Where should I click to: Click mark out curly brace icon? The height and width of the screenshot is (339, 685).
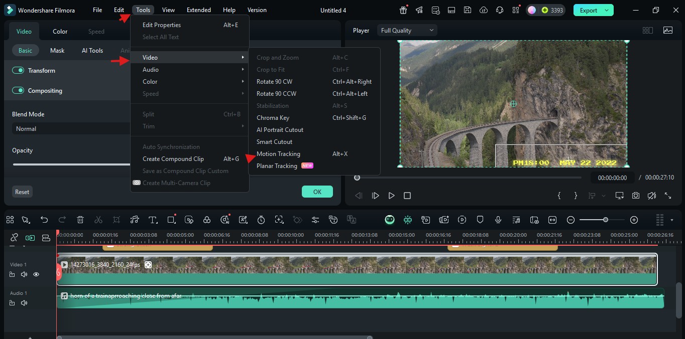[x=576, y=196]
